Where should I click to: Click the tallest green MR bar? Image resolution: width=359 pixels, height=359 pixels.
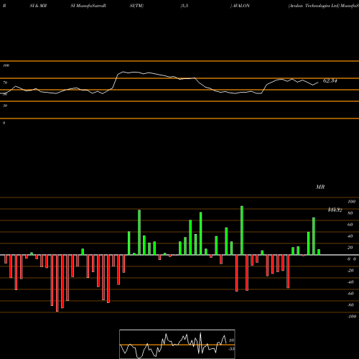(x=242, y=230)
